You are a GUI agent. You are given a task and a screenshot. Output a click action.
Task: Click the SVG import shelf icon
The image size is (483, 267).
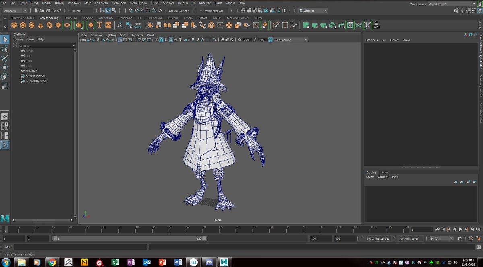click(108, 25)
